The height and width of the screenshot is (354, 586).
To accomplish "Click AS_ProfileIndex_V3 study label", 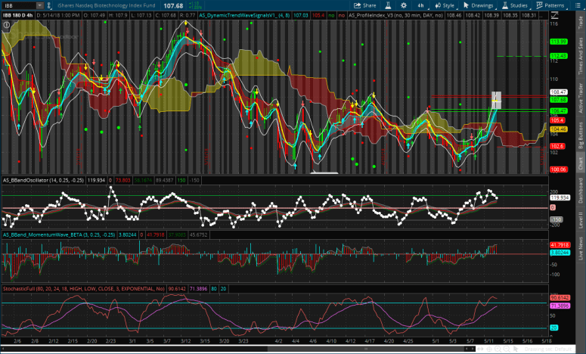I will click(395, 15).
